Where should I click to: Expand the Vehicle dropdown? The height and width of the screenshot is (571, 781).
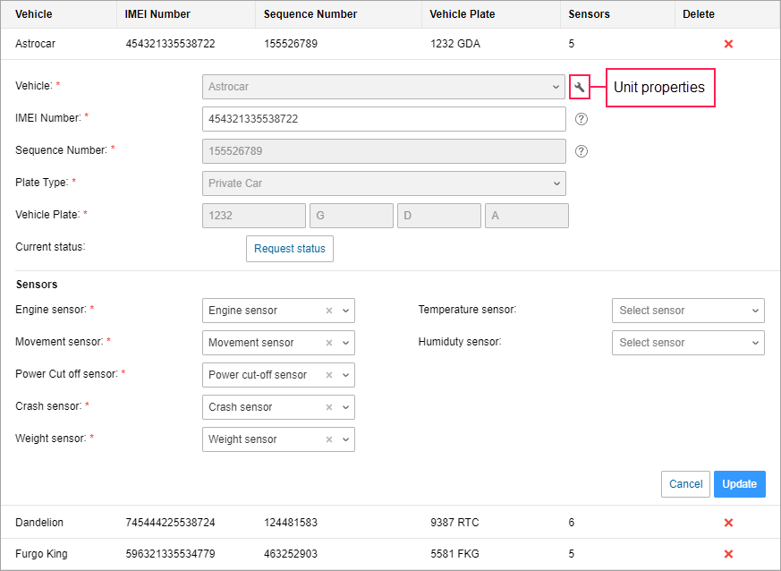point(384,87)
